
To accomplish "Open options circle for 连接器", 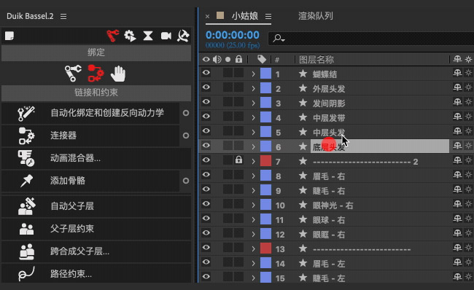I will [x=186, y=136].
